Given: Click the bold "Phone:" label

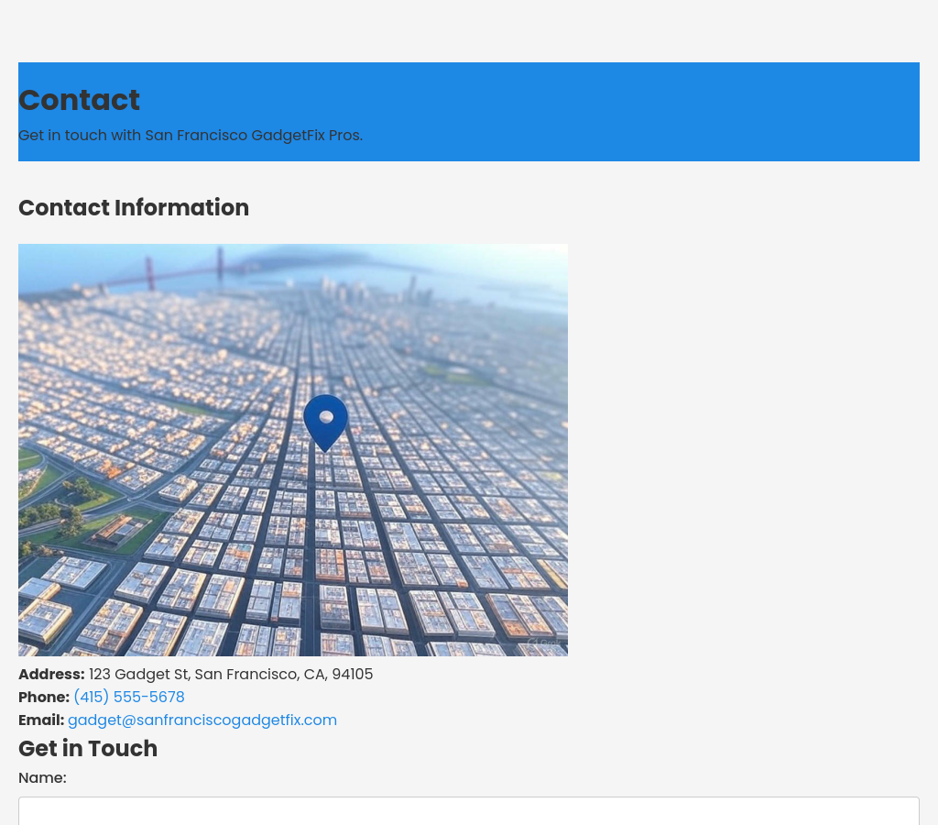Looking at the screenshot, I should (x=44, y=698).
